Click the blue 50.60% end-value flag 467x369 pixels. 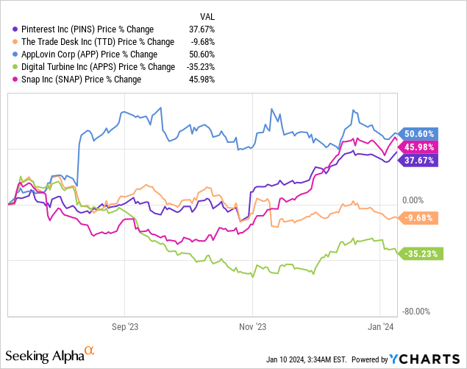(418, 134)
